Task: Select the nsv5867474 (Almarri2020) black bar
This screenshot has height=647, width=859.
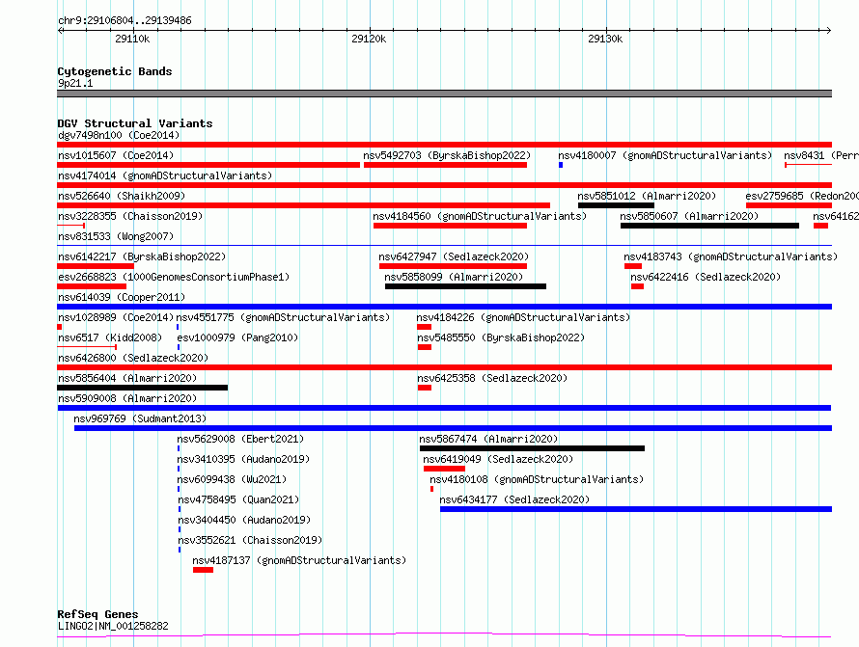Action: [x=532, y=448]
